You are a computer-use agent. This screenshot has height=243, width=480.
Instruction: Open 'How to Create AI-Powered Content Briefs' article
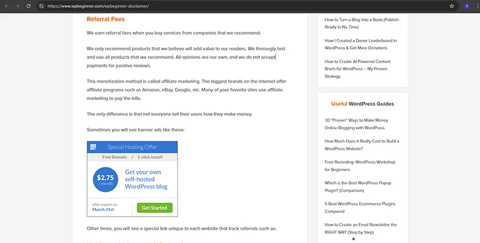pyautogui.click(x=358, y=69)
